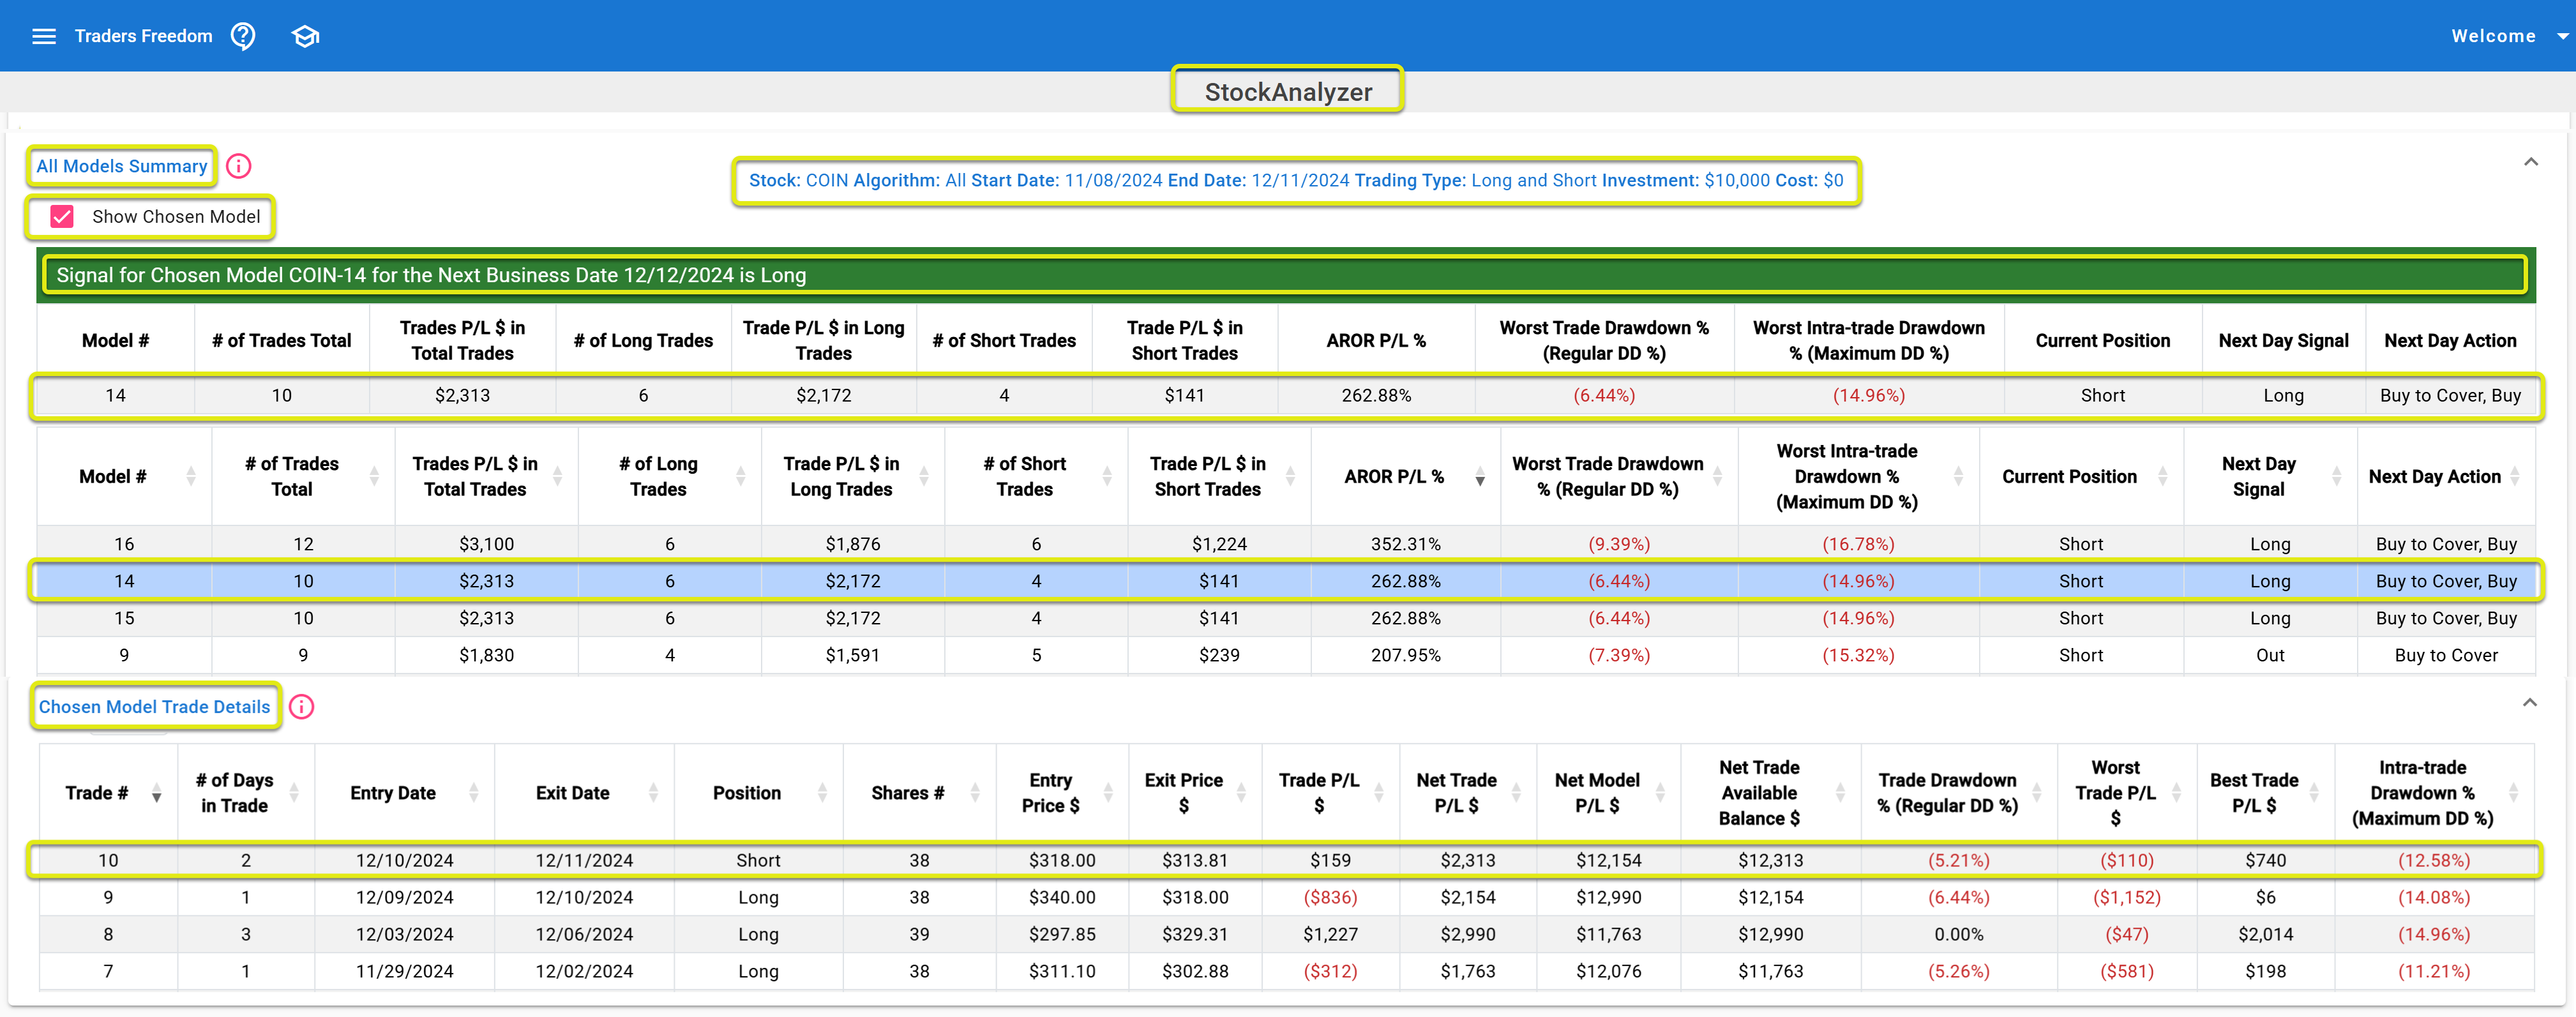The image size is (2576, 1017).
Task: Click info icon beside Chosen Model Trade Details
Action: point(301,707)
